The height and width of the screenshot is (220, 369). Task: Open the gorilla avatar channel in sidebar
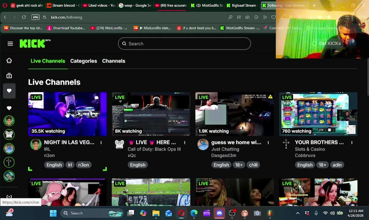[9, 134]
